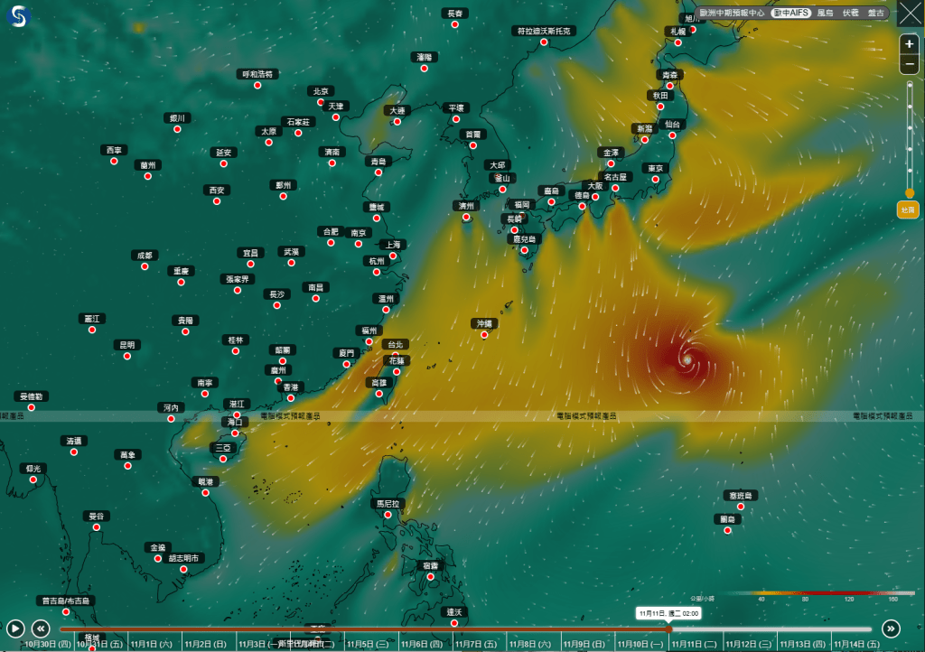Switch to the 風烏 forecast model

pyautogui.click(x=825, y=14)
